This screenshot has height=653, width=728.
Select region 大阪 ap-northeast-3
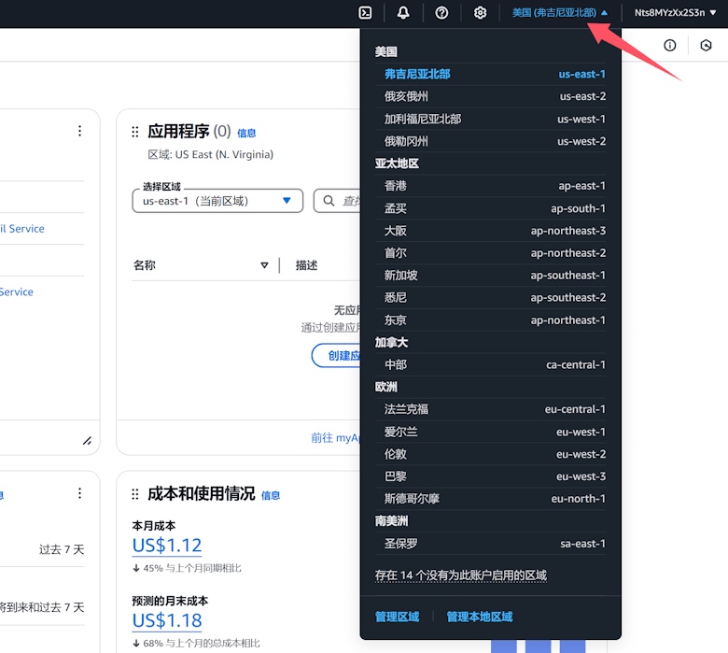point(490,231)
